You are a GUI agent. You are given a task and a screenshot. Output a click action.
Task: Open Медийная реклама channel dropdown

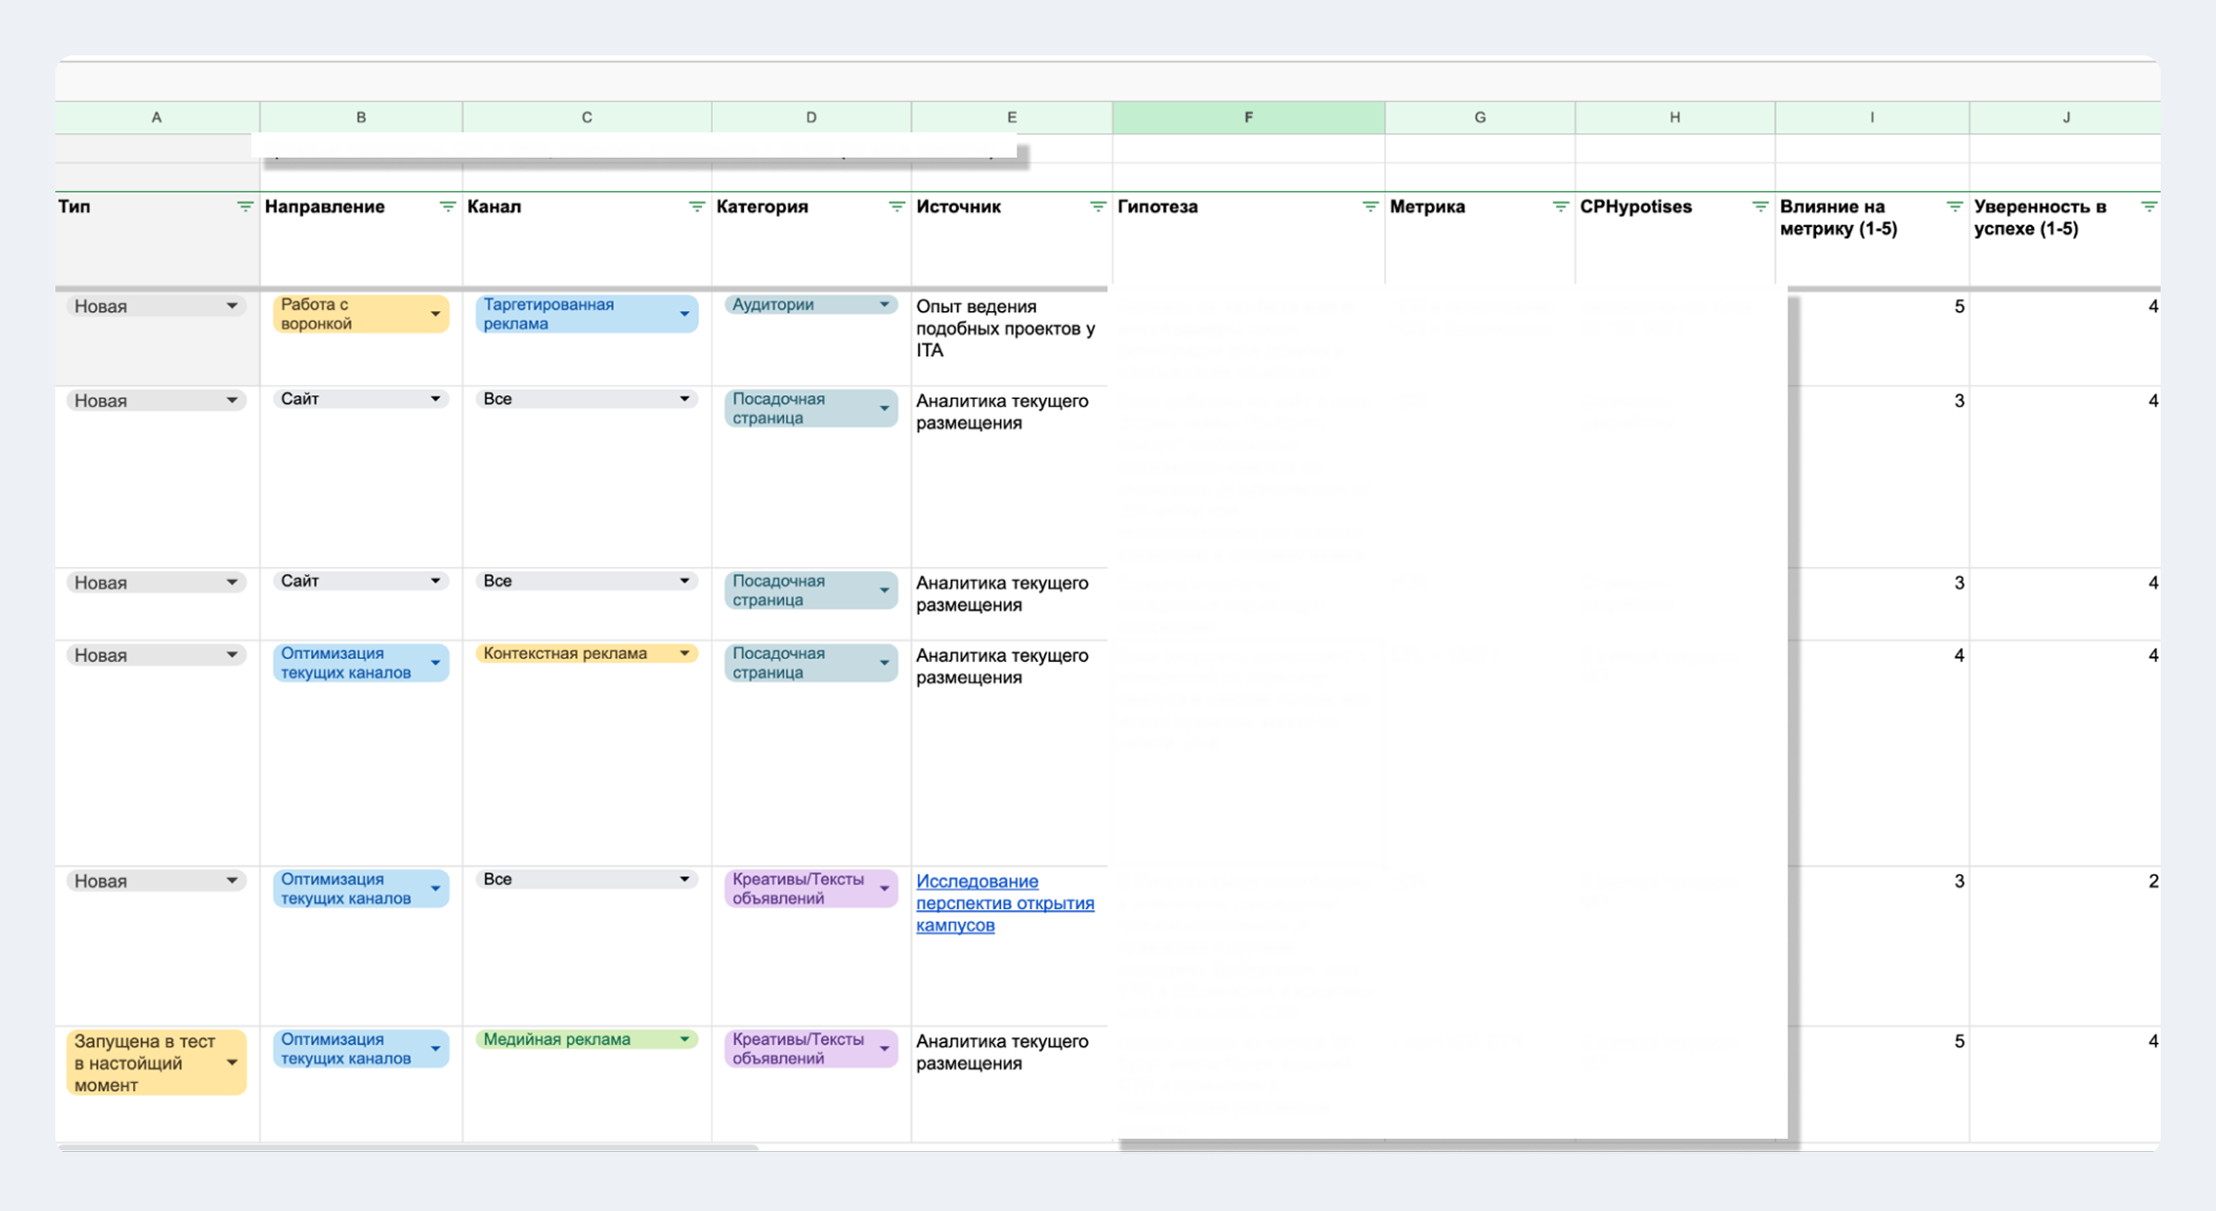pos(684,1039)
